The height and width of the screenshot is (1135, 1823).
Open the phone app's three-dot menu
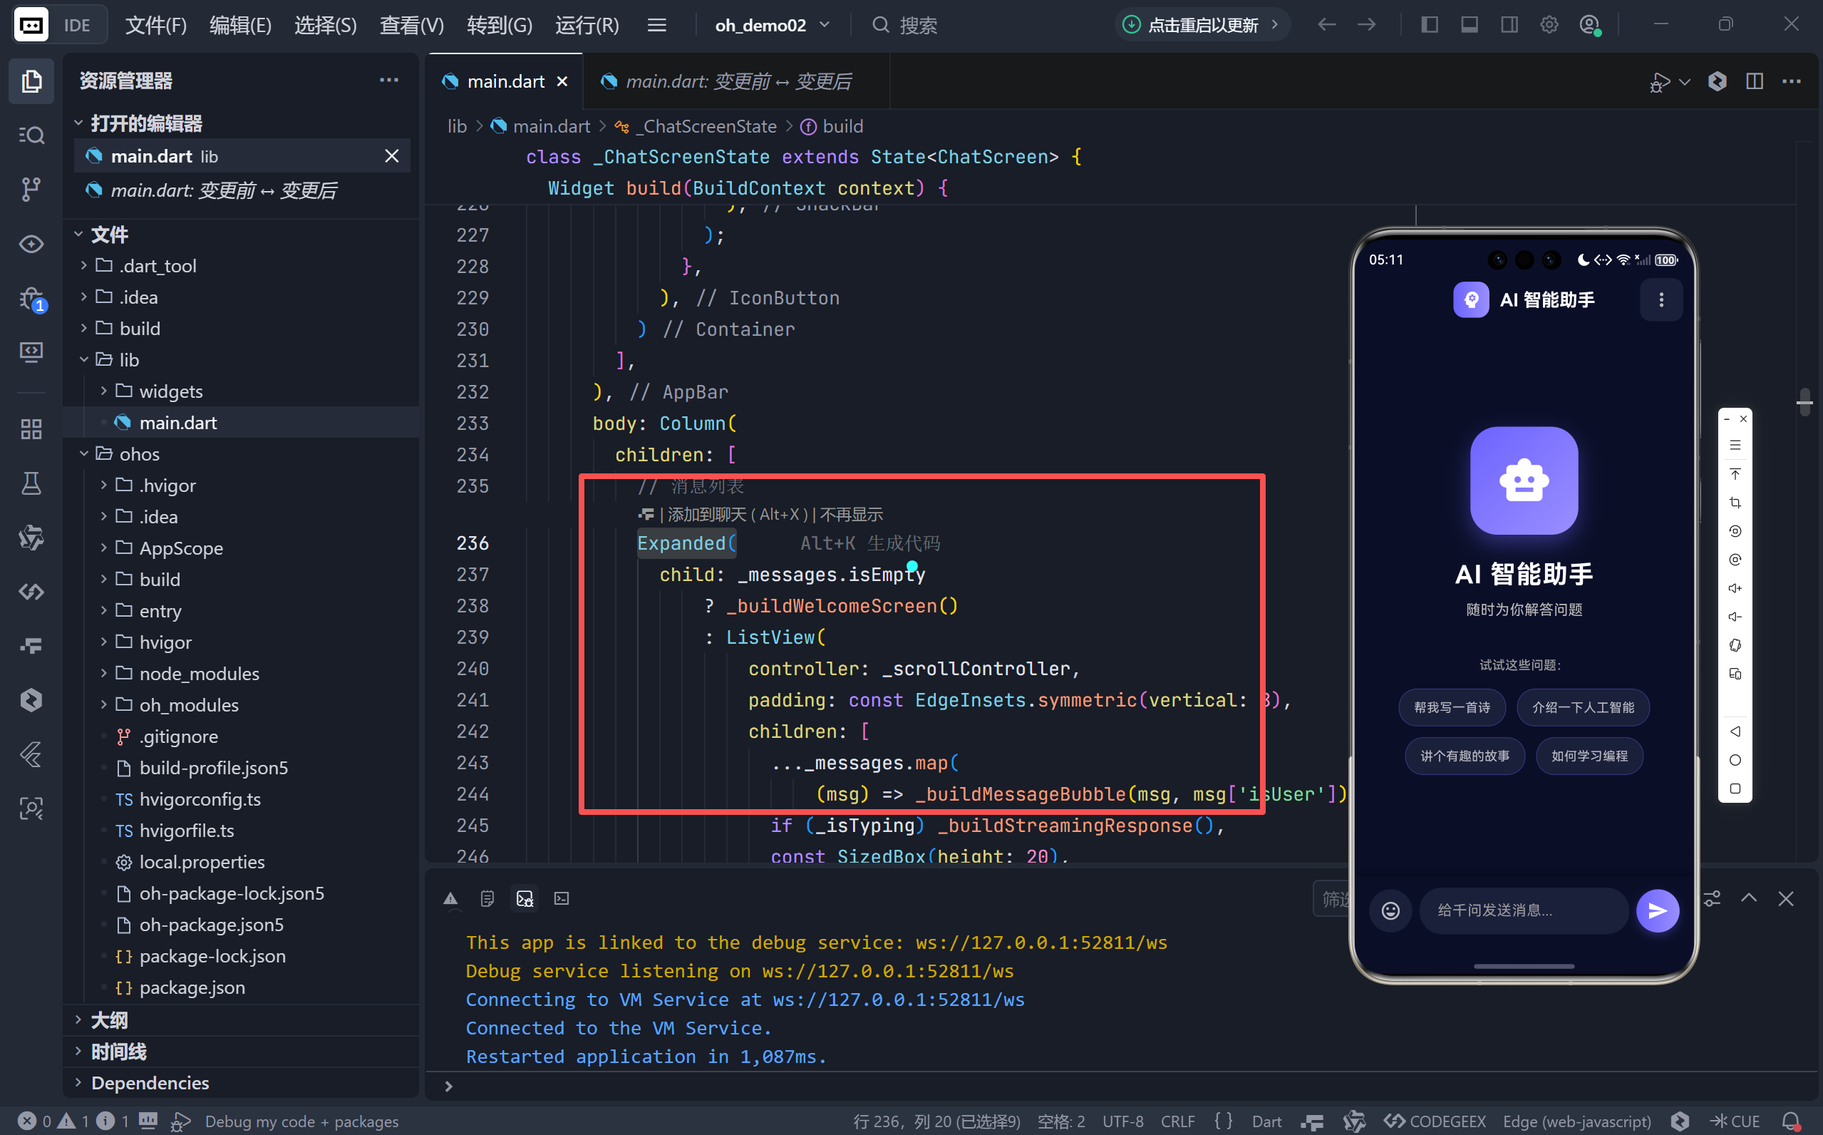click(1661, 300)
